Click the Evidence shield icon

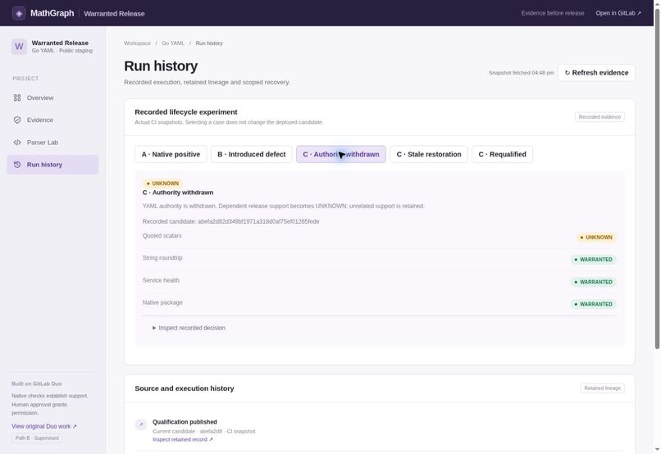pos(17,120)
